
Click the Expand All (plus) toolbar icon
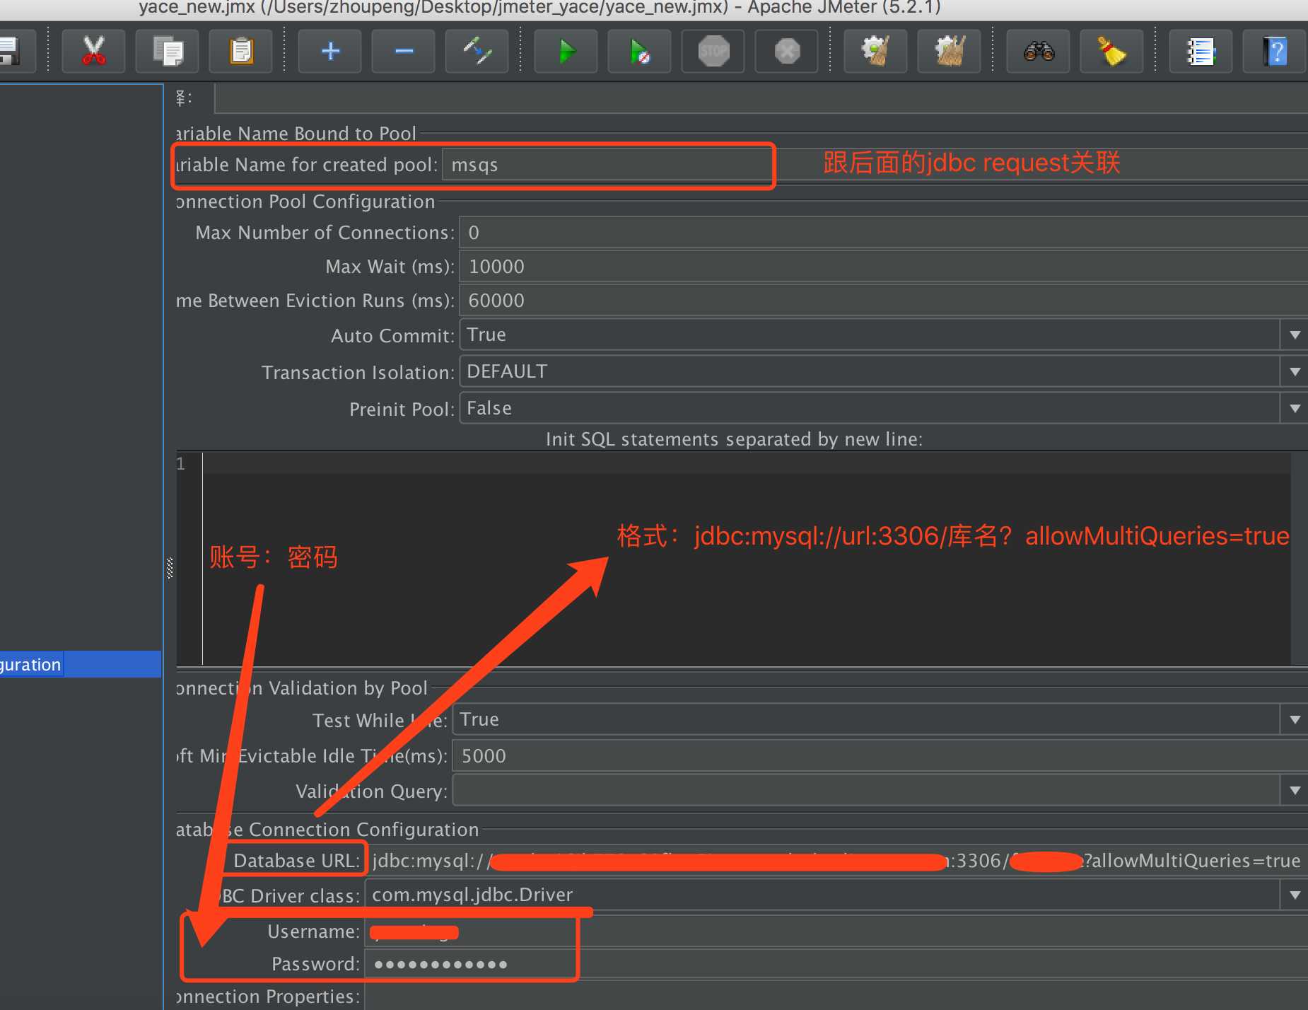pos(330,51)
